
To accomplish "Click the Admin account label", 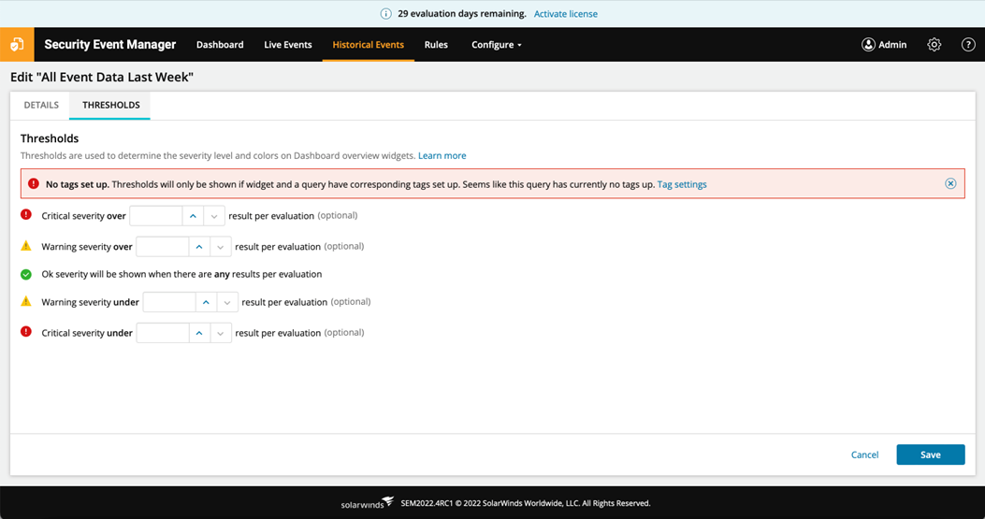I will point(892,45).
